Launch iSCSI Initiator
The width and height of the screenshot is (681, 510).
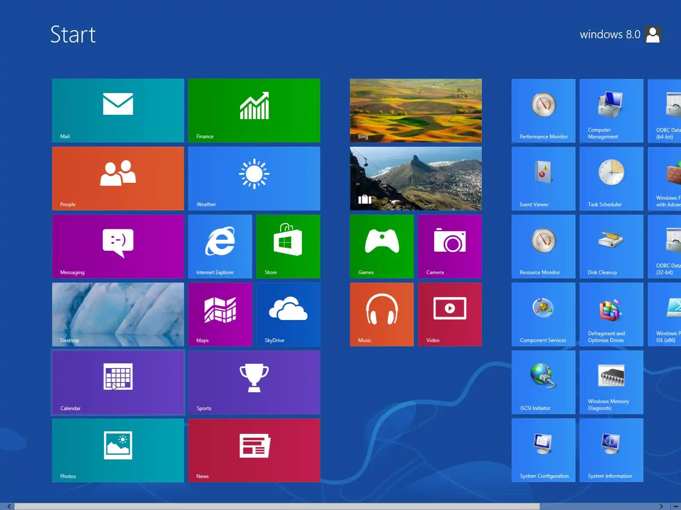pyautogui.click(x=544, y=382)
